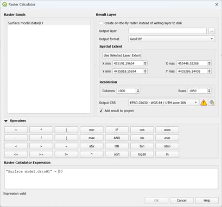Insert the less than operator
Screen dimensions: 222x207
[16, 146]
